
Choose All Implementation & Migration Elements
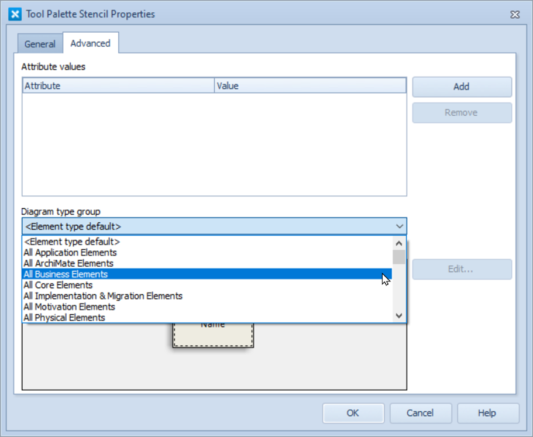point(207,296)
